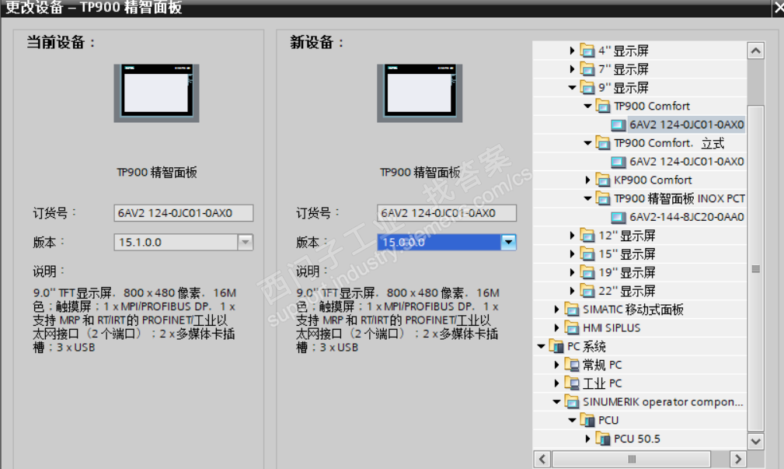Click the TP900 Comfort folder icon
The width and height of the screenshot is (784, 469).
[602, 106]
